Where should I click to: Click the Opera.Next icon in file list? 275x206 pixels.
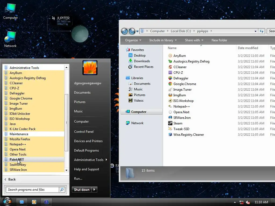[x=170, y=112]
